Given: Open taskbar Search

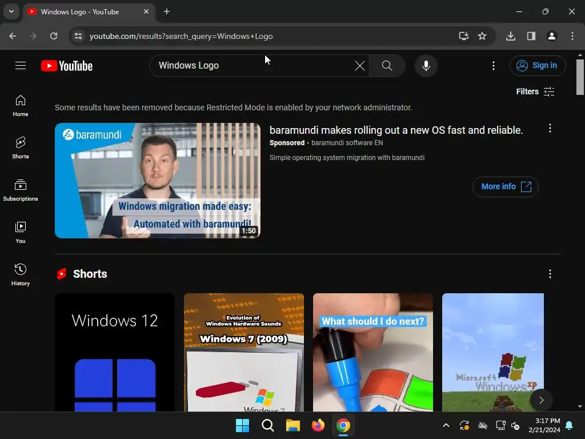Looking at the screenshot, I should (267, 425).
